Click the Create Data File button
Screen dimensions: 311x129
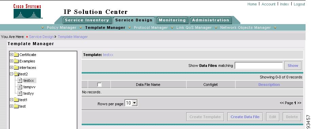[x=245, y=117]
